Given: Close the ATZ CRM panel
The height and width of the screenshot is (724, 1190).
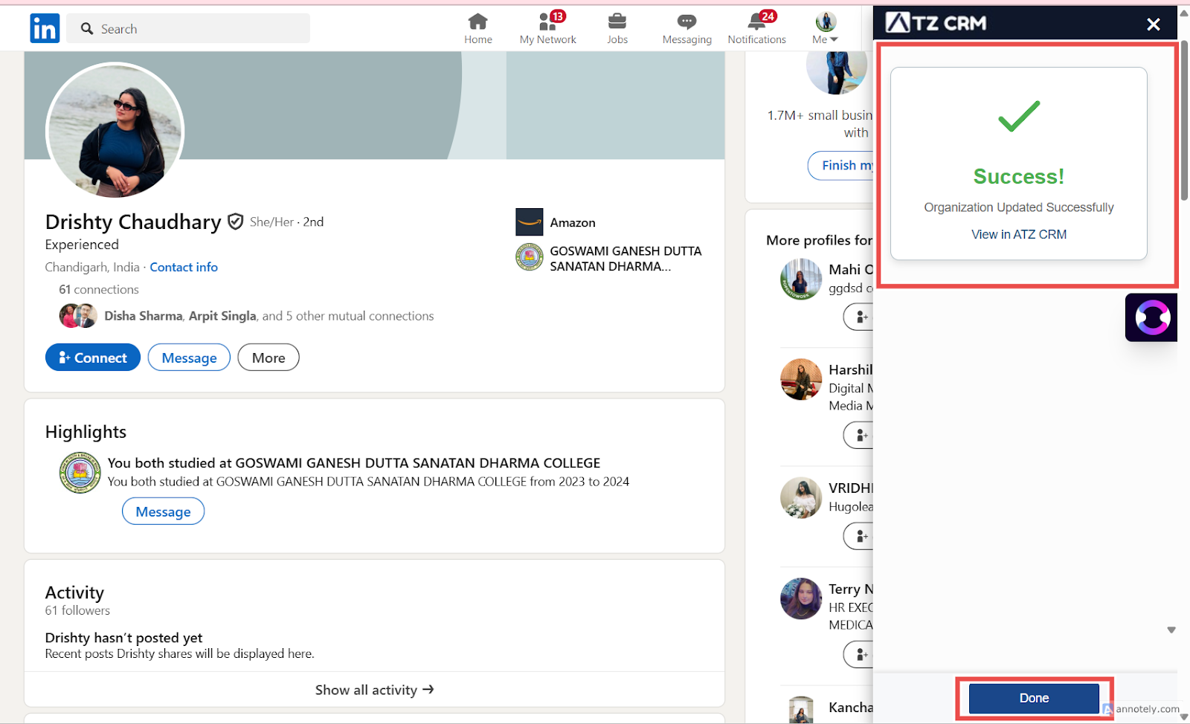Looking at the screenshot, I should click(x=1154, y=25).
